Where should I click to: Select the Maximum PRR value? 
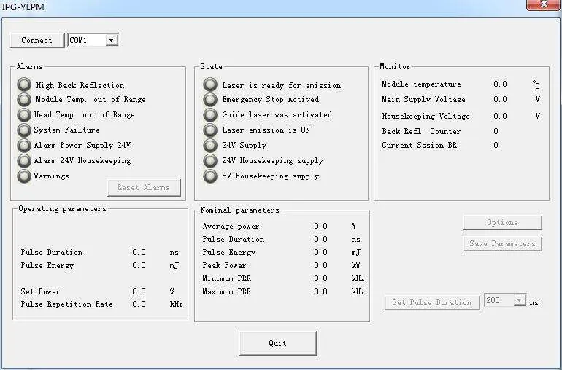[320, 291]
